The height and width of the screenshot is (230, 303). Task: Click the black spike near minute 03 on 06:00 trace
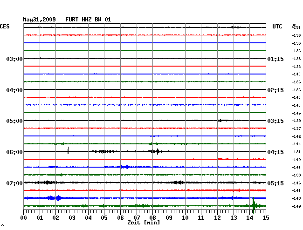pyautogui.click(x=68, y=150)
